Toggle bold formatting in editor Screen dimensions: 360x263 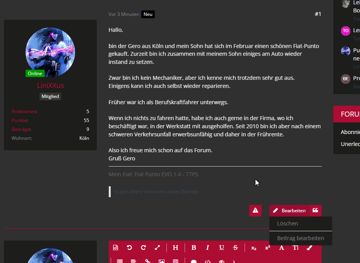pos(194,248)
